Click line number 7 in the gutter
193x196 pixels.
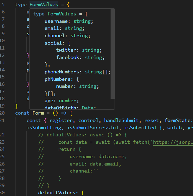(3, 19)
